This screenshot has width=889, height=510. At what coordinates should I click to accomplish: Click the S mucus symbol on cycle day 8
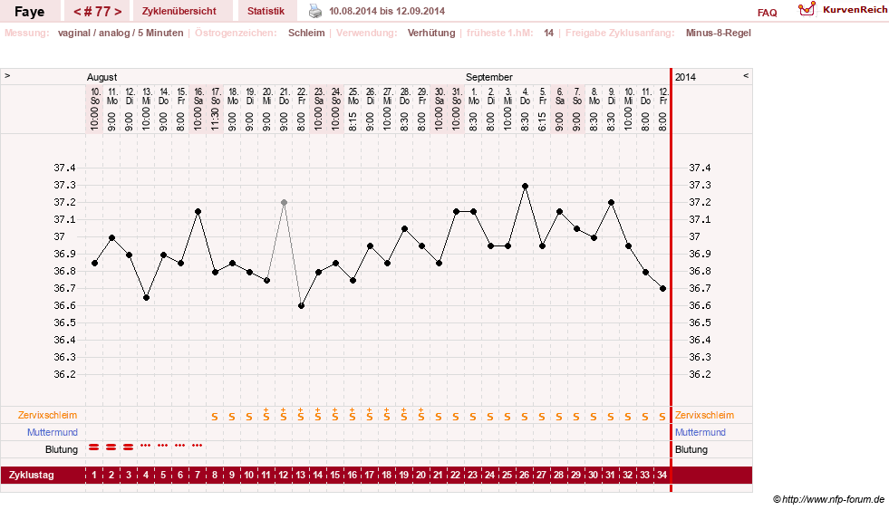pos(214,417)
